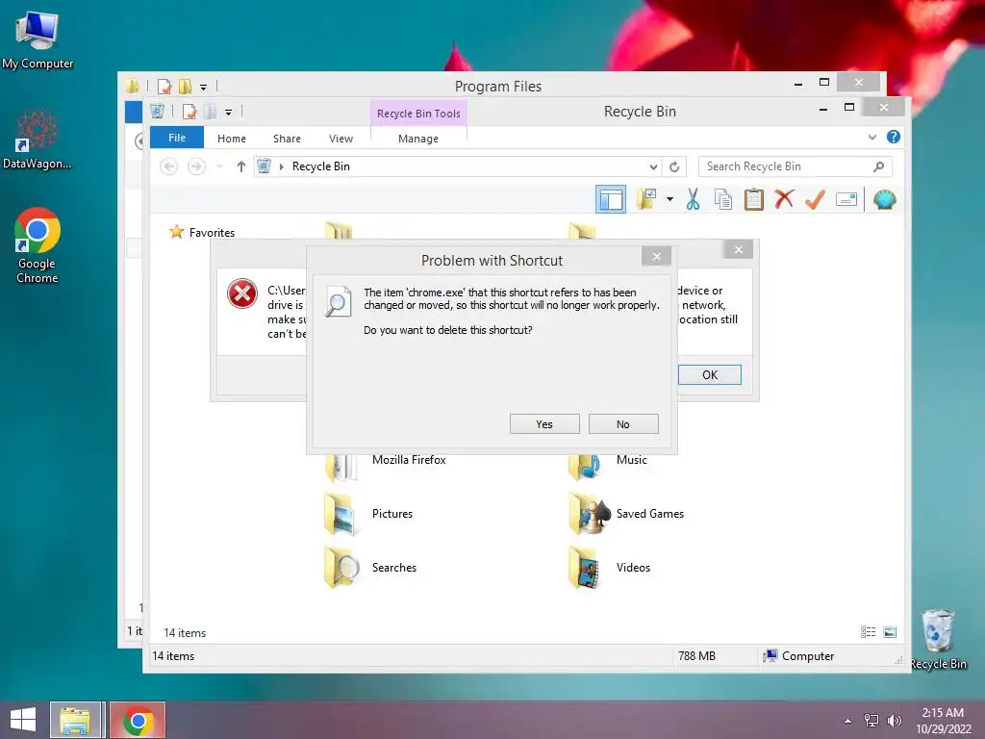
Task: Switch to the Share ribbon tab
Action: [x=287, y=139]
